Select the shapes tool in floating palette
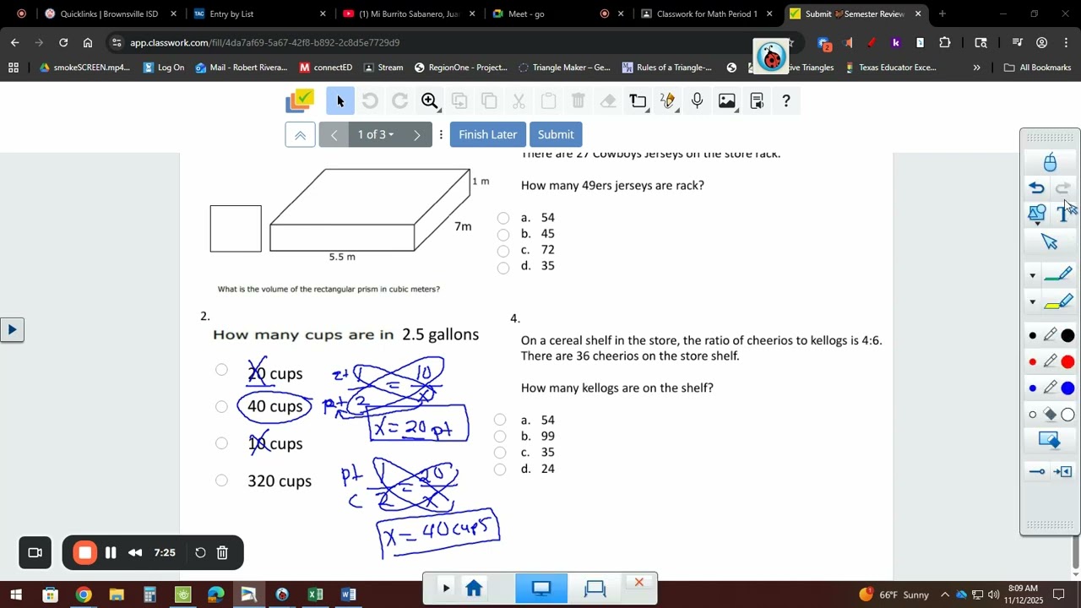 point(1037,214)
